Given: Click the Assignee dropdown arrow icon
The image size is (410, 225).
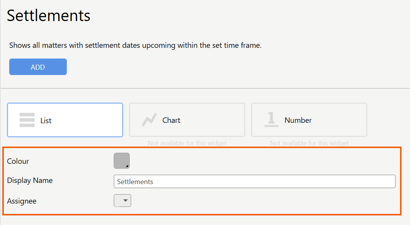Looking at the screenshot, I should (126, 201).
